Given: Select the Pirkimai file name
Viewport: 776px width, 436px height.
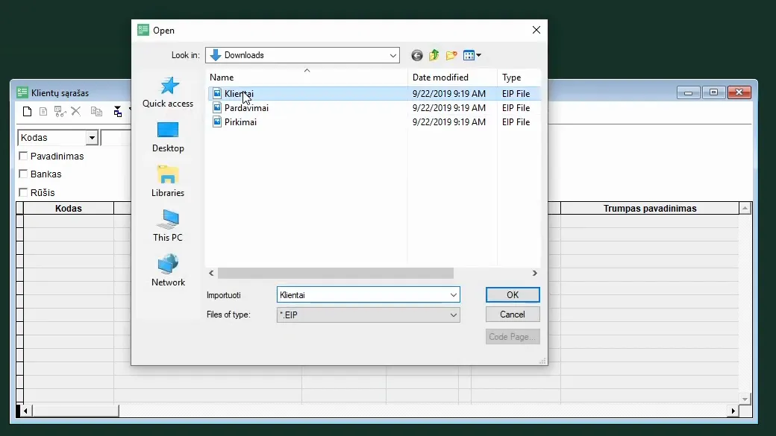Looking at the screenshot, I should point(240,122).
